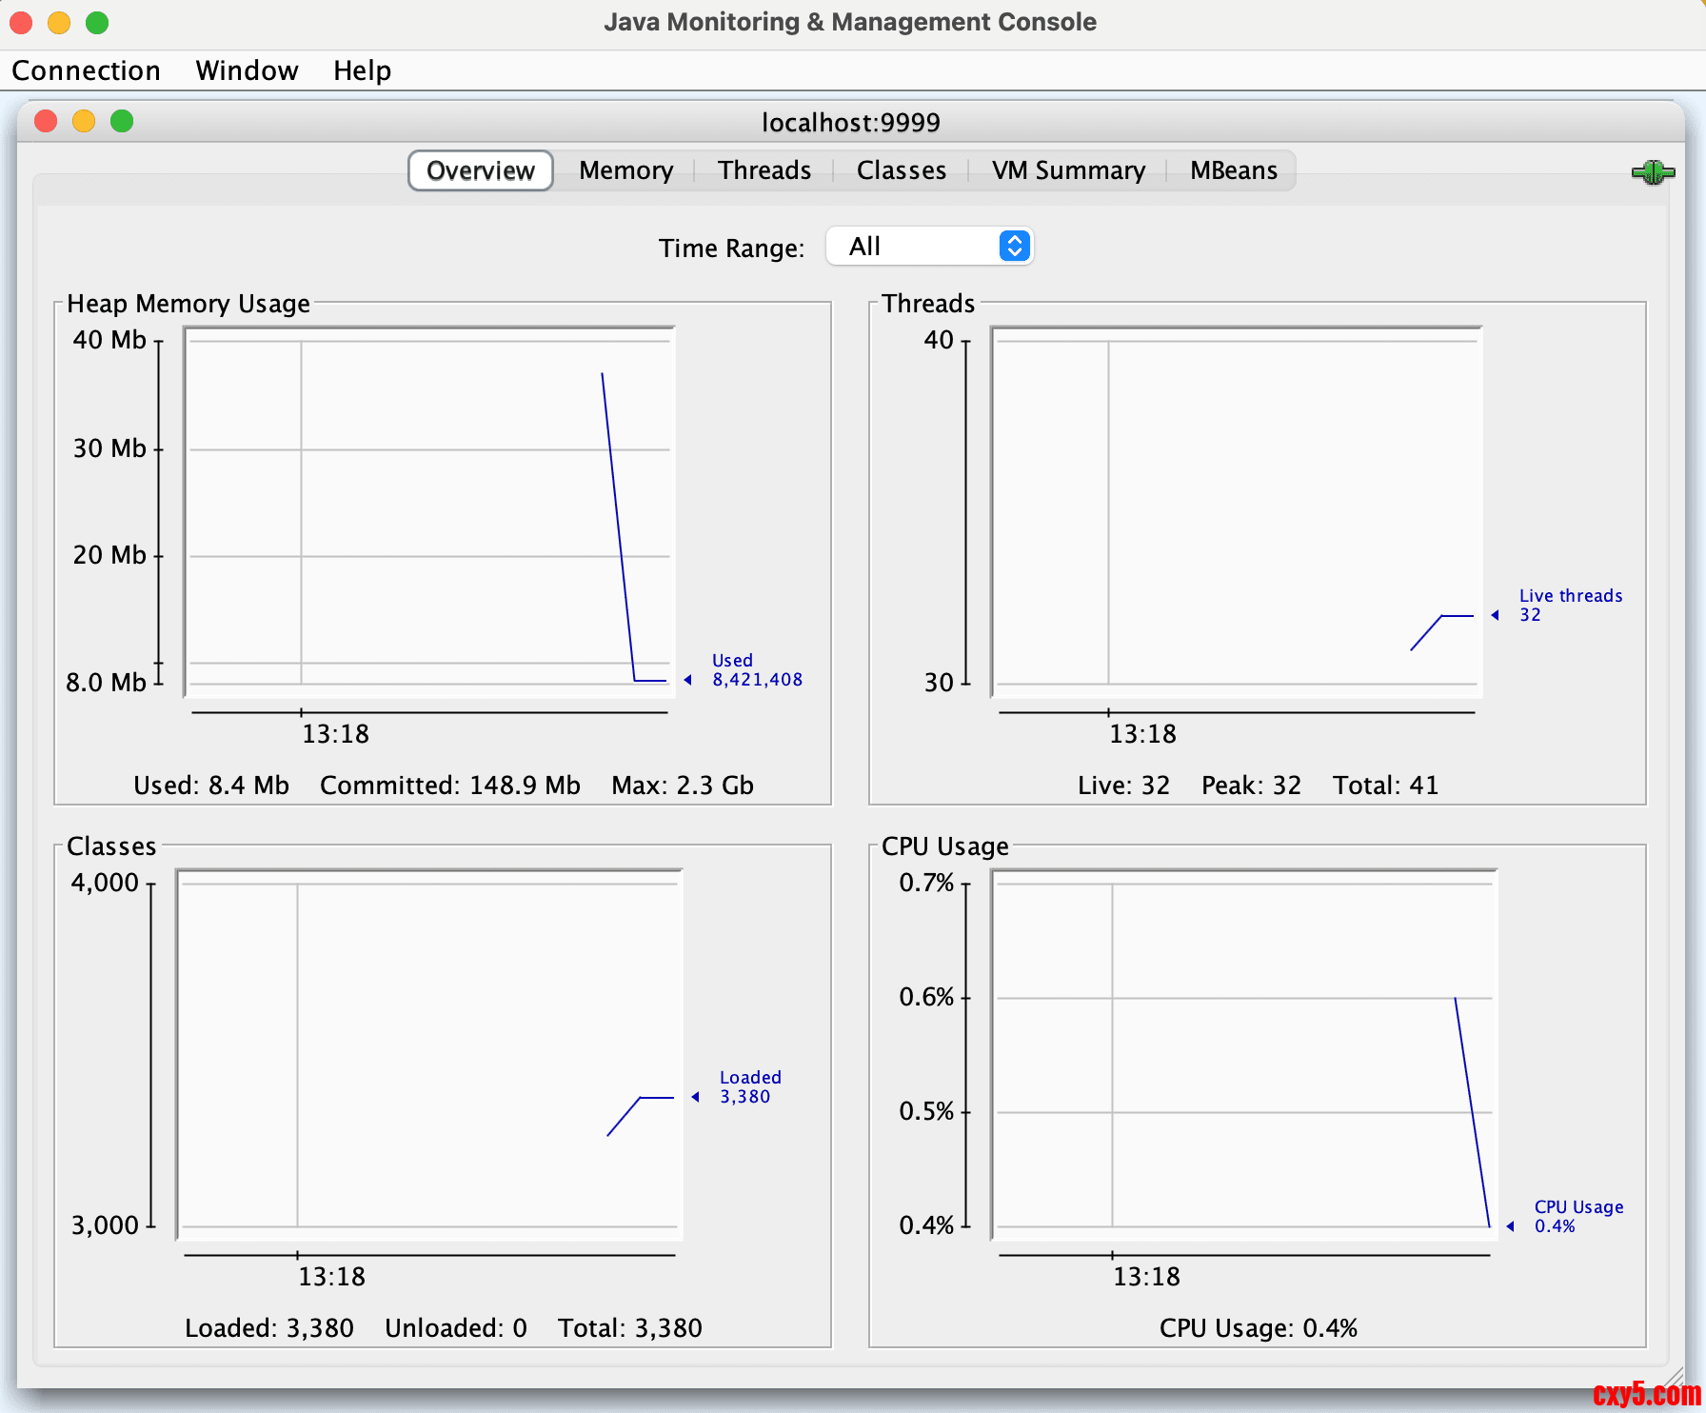
Task: Open the Connection menu
Action: [x=86, y=70]
